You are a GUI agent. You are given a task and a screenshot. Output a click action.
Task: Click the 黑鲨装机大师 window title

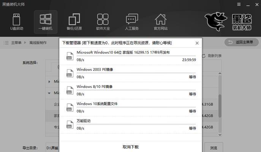tap(13, 4)
